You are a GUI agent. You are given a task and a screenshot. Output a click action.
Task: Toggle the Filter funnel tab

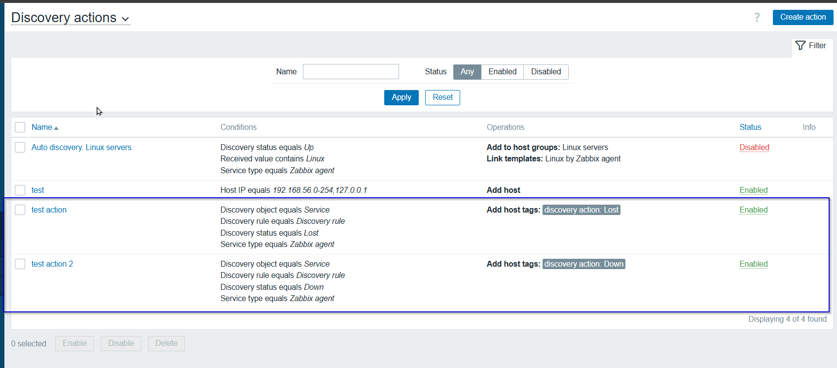811,46
